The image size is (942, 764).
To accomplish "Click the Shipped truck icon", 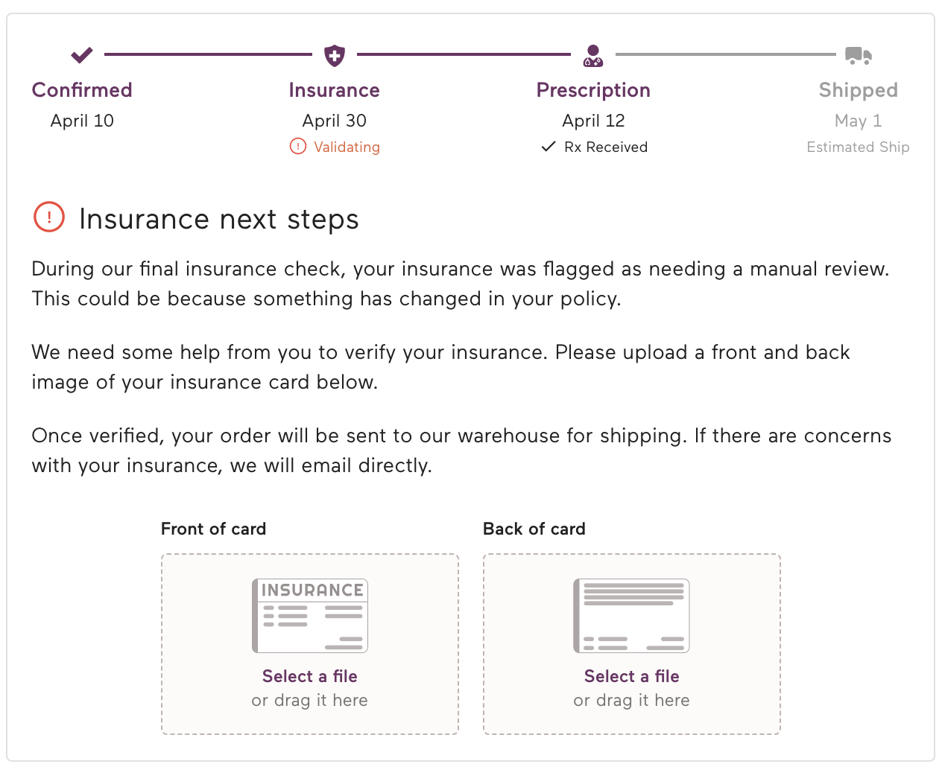I will point(858,55).
